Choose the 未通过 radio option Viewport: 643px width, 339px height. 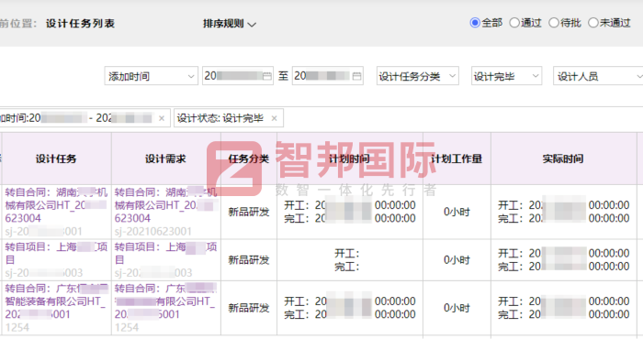click(593, 23)
